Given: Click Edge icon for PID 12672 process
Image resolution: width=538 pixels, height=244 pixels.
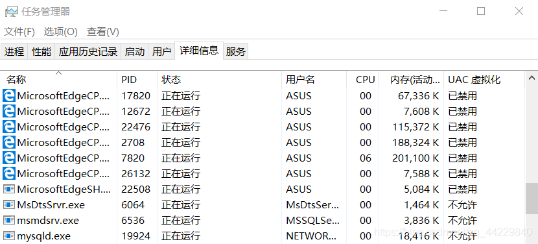Looking at the screenshot, I should point(9,112).
